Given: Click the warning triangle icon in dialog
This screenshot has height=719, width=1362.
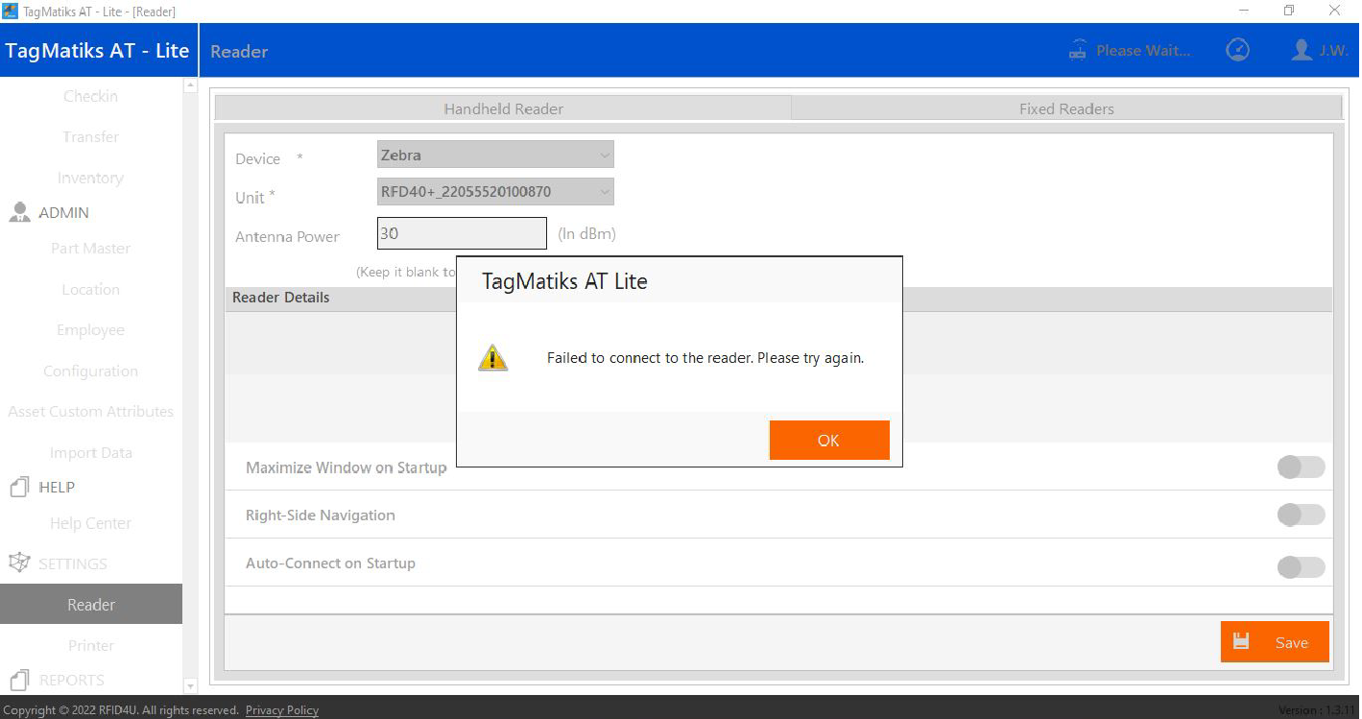Looking at the screenshot, I should pos(492,358).
